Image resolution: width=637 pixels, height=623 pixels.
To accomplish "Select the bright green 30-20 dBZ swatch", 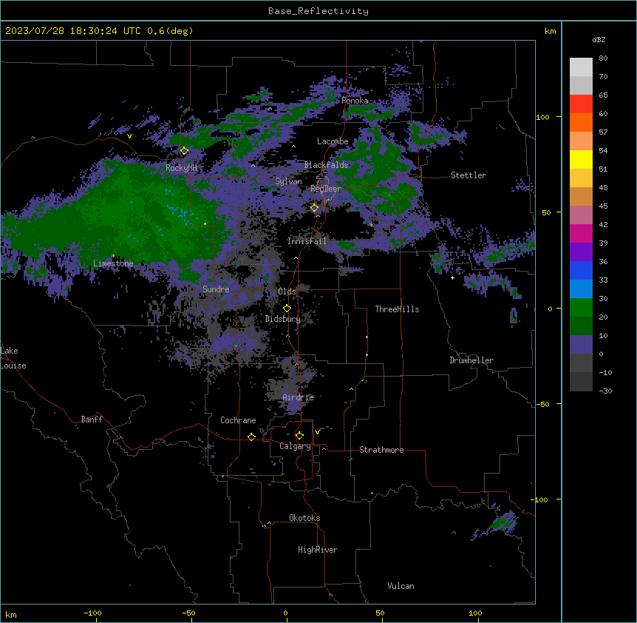I will point(581,308).
